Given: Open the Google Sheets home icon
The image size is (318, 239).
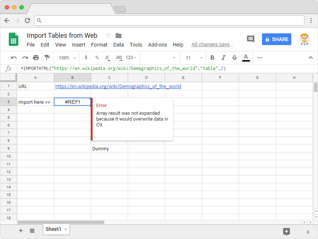Looking at the screenshot, I should [x=14, y=39].
